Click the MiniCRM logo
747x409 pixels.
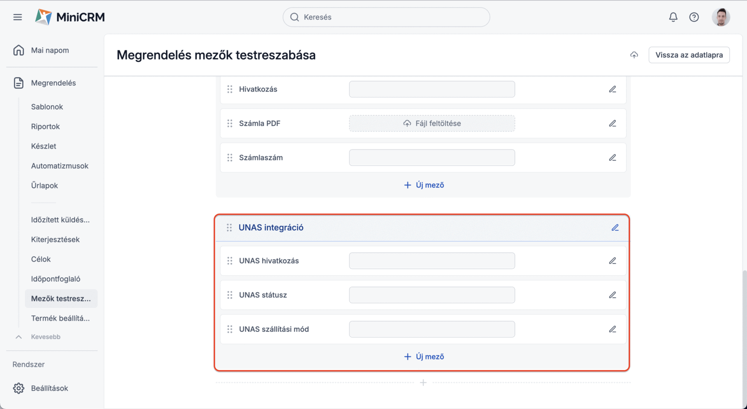pos(70,17)
